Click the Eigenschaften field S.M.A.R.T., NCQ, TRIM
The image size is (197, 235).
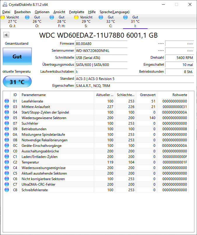coord(134,86)
